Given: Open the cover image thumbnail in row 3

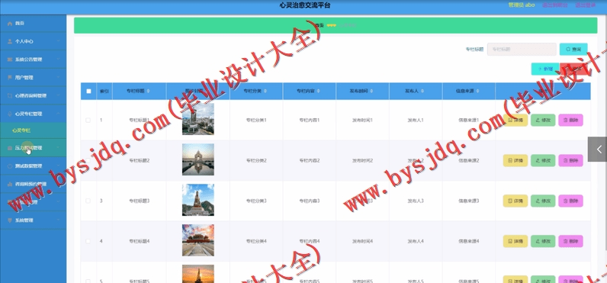Looking at the screenshot, I should (198, 200).
